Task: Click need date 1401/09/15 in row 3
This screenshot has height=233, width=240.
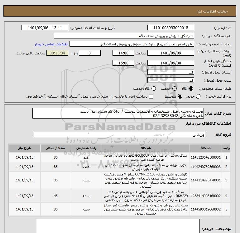Action: pyautogui.click(x=25, y=180)
